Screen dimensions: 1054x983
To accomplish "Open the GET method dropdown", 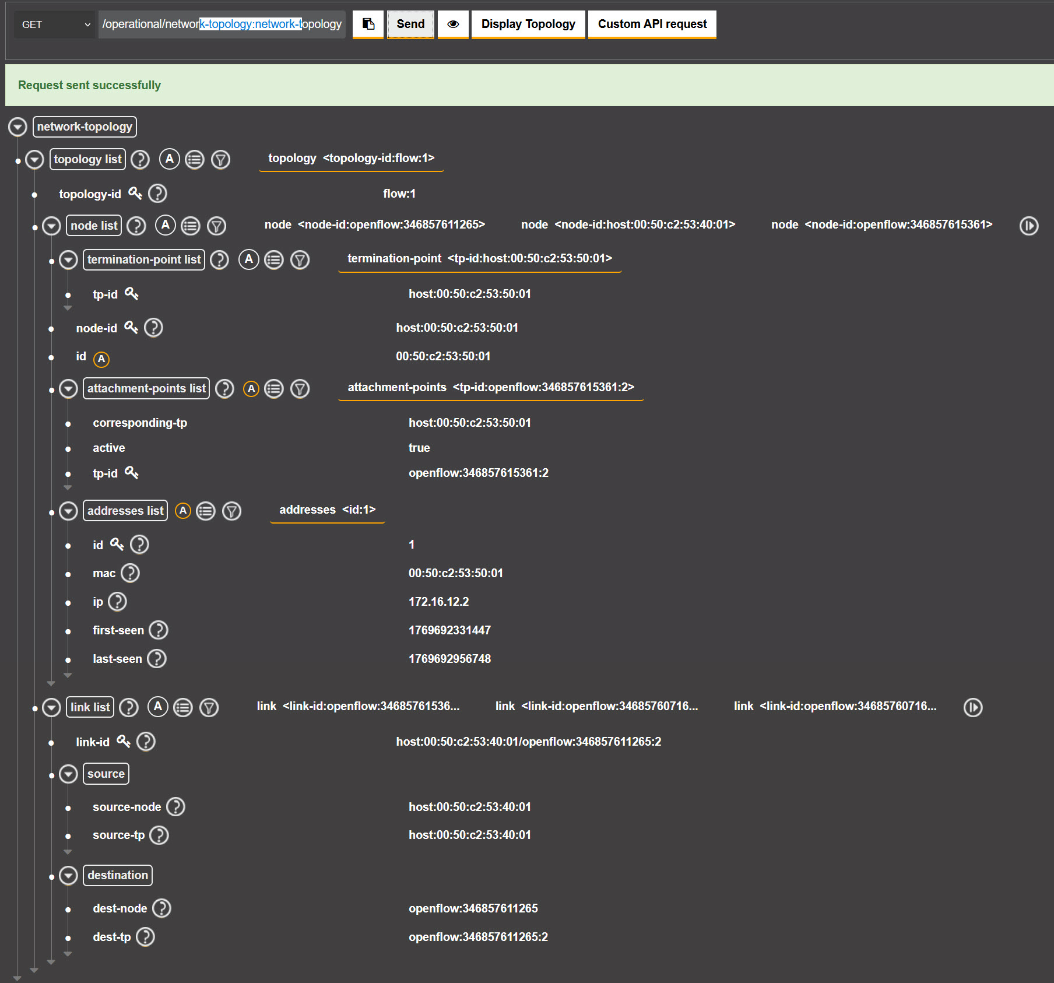I will point(54,24).
